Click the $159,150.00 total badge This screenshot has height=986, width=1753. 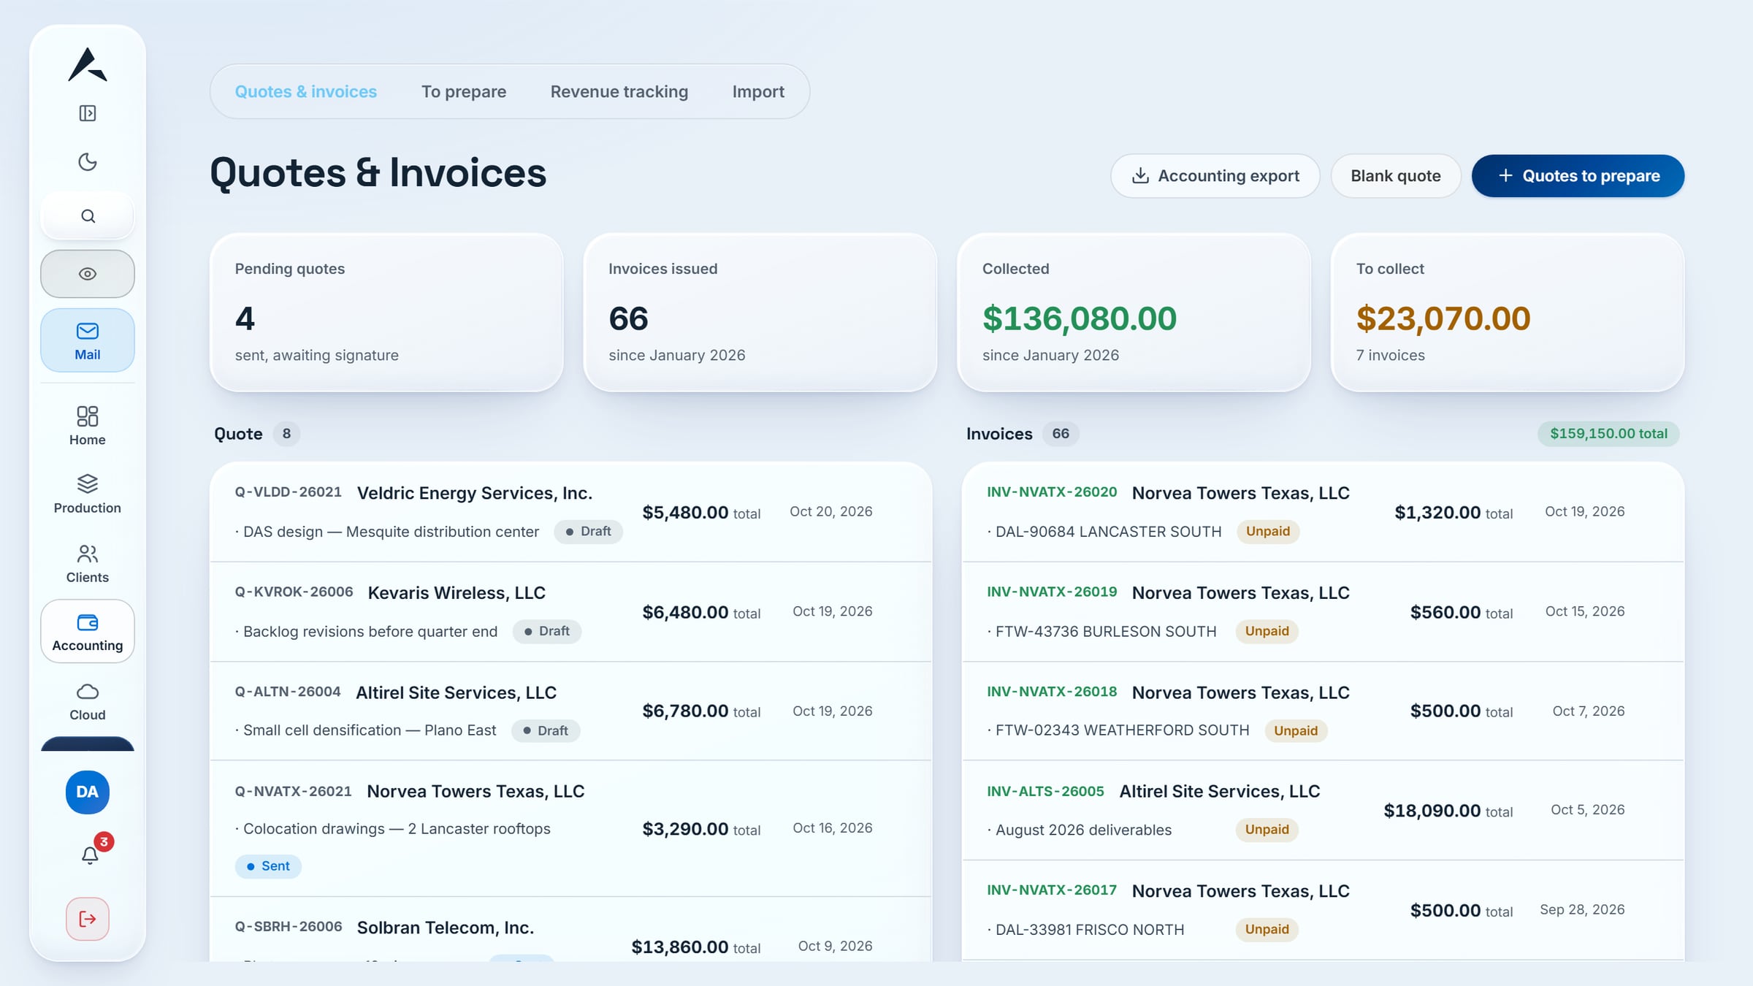[x=1608, y=434]
